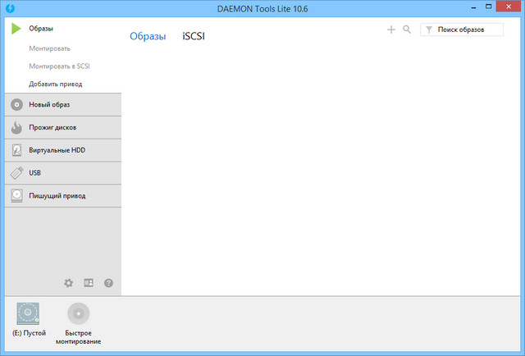Click the disc icon for Новый образ
Image resolution: width=525 pixels, height=356 pixels.
[16, 104]
